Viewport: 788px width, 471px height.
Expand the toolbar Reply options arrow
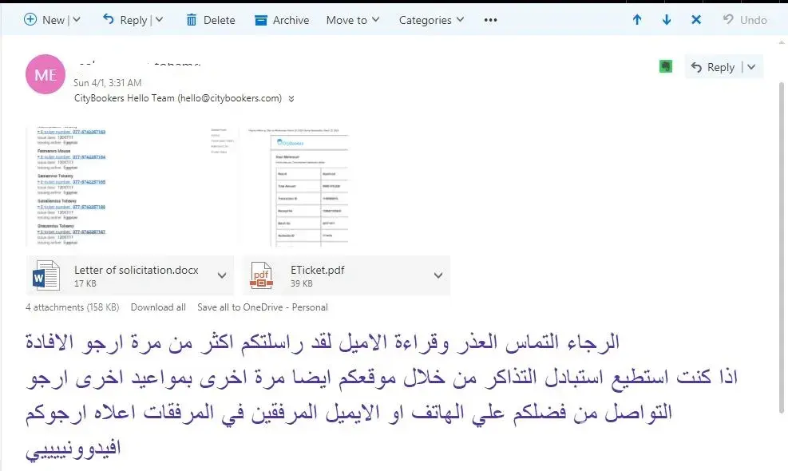(x=159, y=20)
